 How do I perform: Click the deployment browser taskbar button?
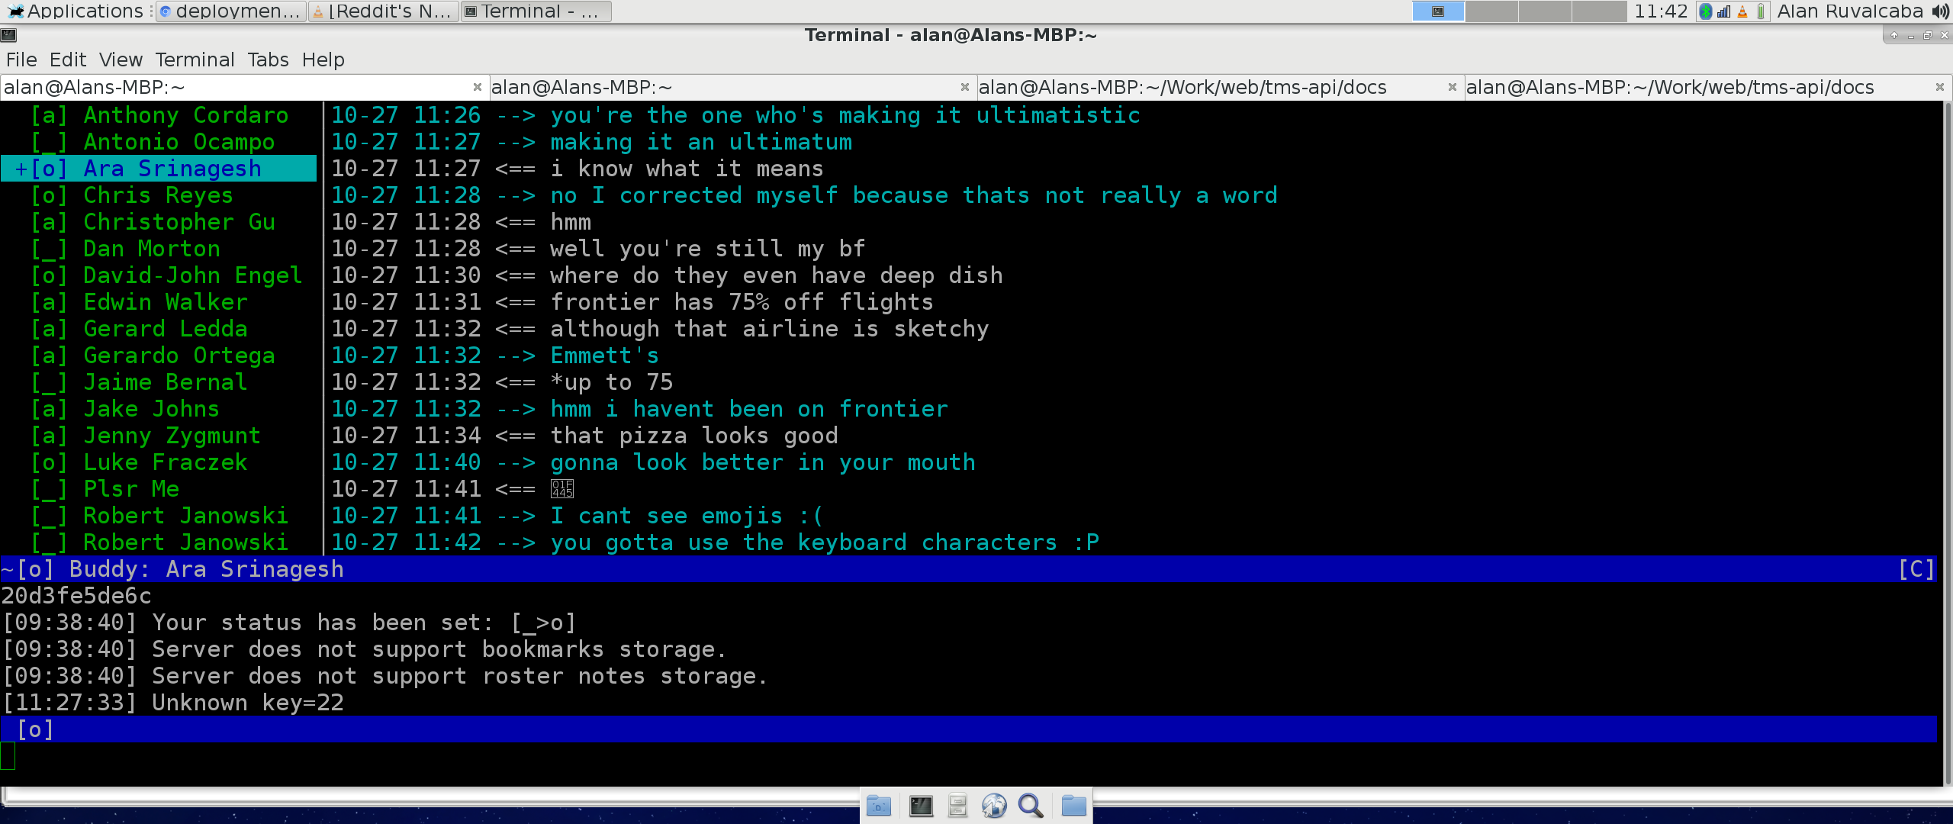(231, 11)
